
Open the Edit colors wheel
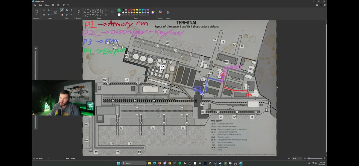[x=153, y=12]
